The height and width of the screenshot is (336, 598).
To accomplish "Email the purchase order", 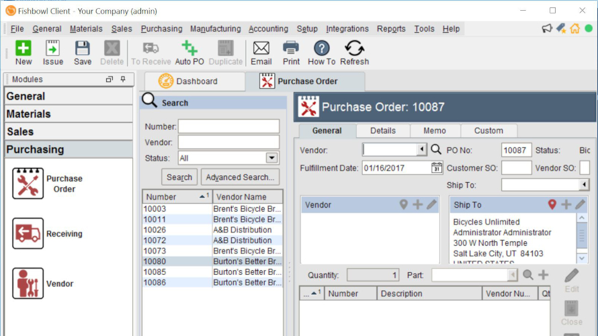I will pos(261,52).
